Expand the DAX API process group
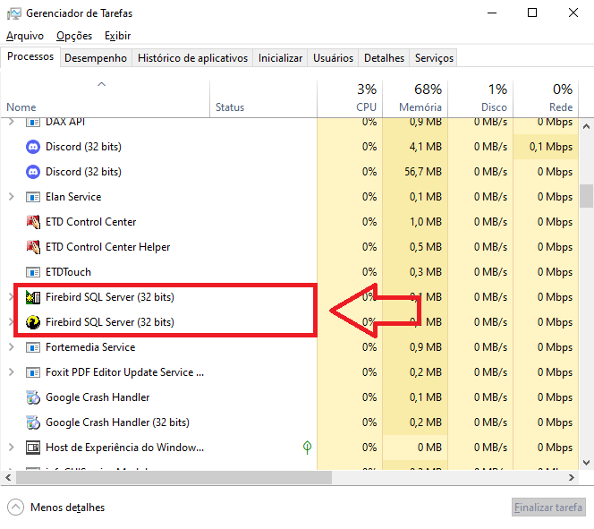Viewport: 594px width, 529px height. click(12, 122)
